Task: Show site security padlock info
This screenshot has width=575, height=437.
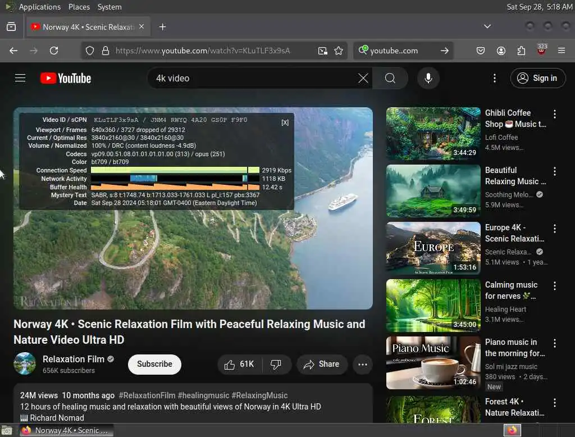Action: pyautogui.click(x=106, y=51)
